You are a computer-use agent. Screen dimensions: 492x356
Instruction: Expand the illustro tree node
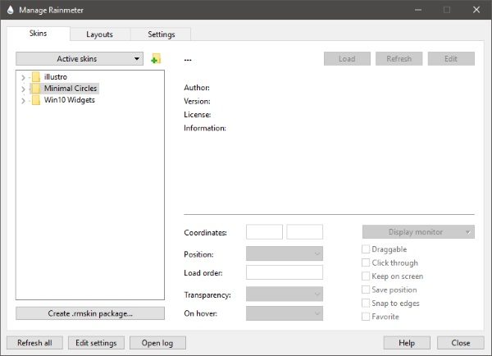[x=22, y=77]
